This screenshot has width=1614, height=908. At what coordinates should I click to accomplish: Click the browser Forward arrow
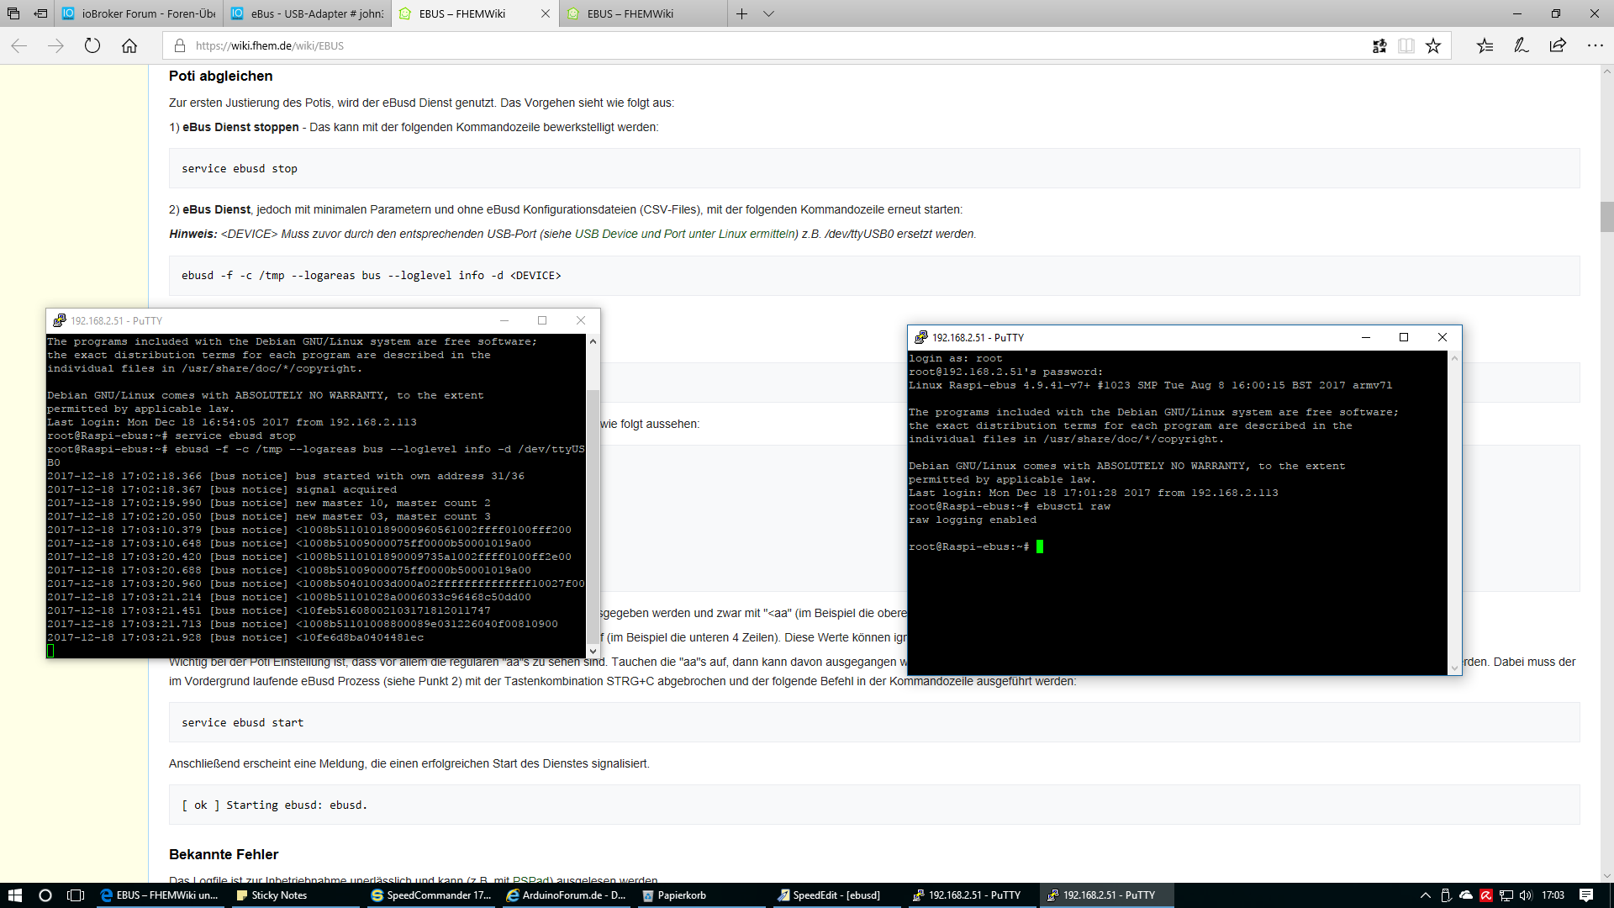[x=55, y=46]
